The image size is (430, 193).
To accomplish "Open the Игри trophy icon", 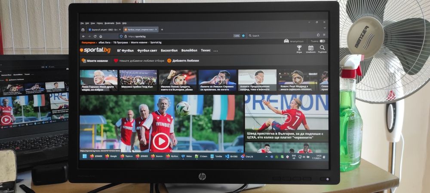I will click(299, 49).
